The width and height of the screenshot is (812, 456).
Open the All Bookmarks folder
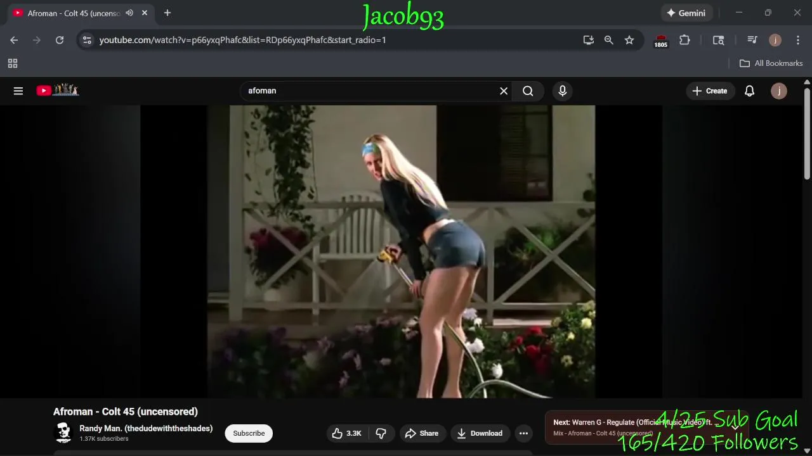pos(771,63)
